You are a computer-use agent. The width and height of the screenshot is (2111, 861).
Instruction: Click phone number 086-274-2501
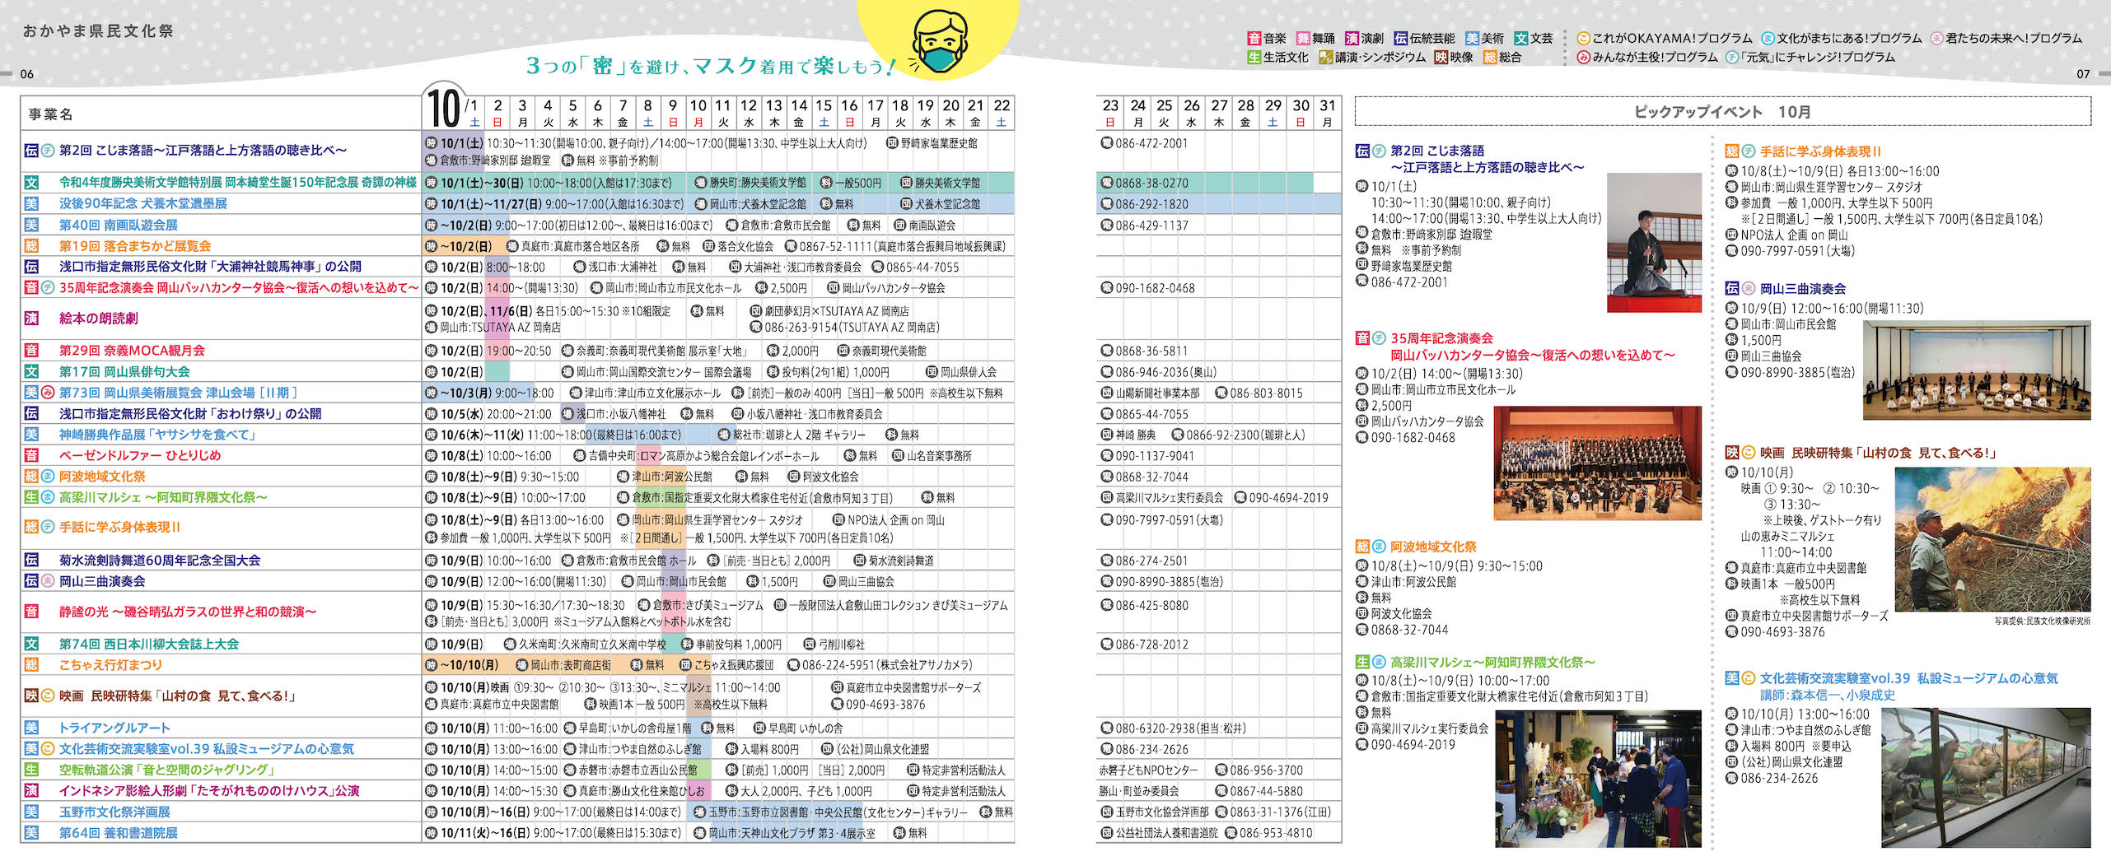[x=1151, y=560]
